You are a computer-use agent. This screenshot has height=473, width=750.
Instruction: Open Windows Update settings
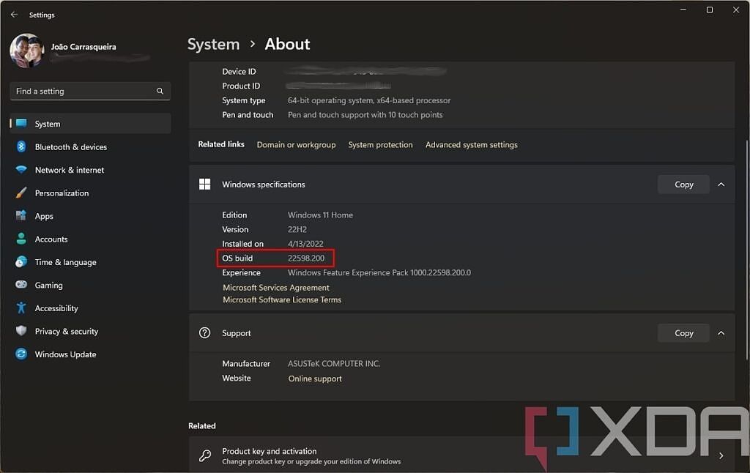point(64,354)
